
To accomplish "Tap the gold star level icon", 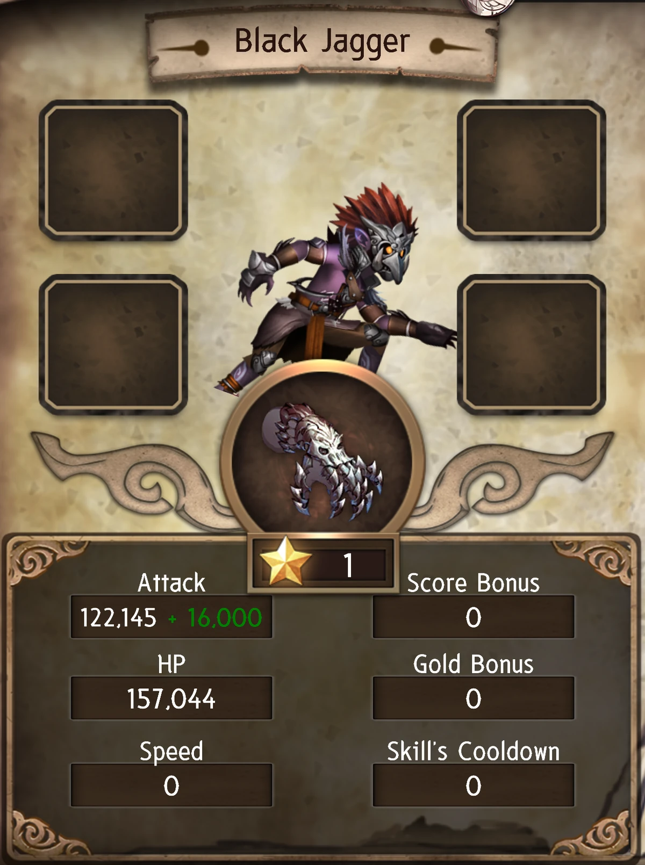I will click(285, 561).
